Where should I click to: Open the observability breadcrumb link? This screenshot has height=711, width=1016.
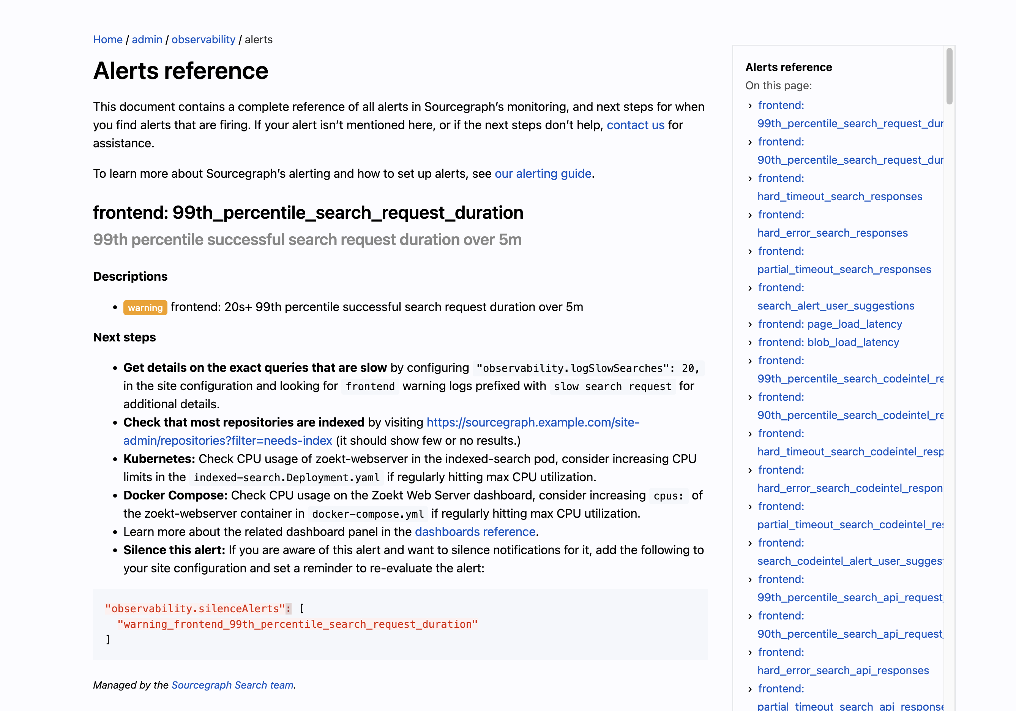pos(203,39)
